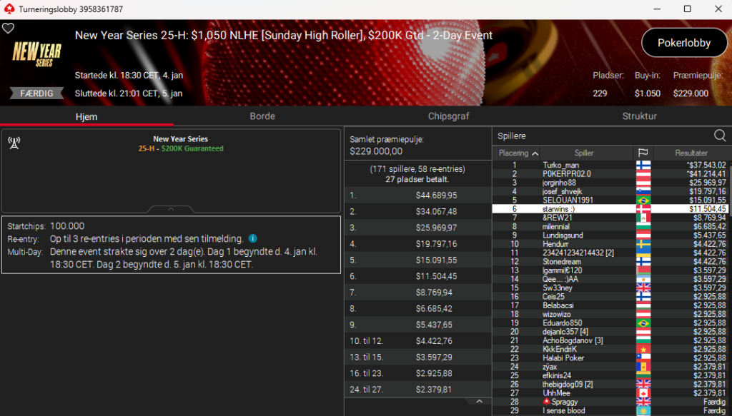Viewport: 732px width, 416px height.
Task: Sort players by country flag column
Action: coord(643,153)
